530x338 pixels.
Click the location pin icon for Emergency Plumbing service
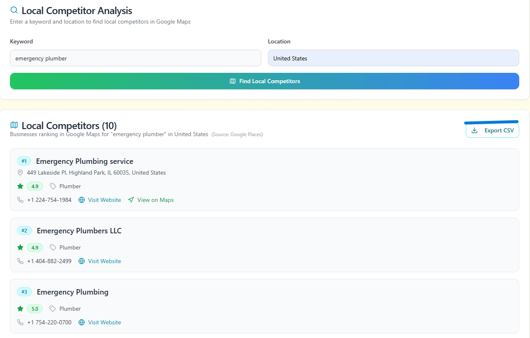[x=20, y=173]
